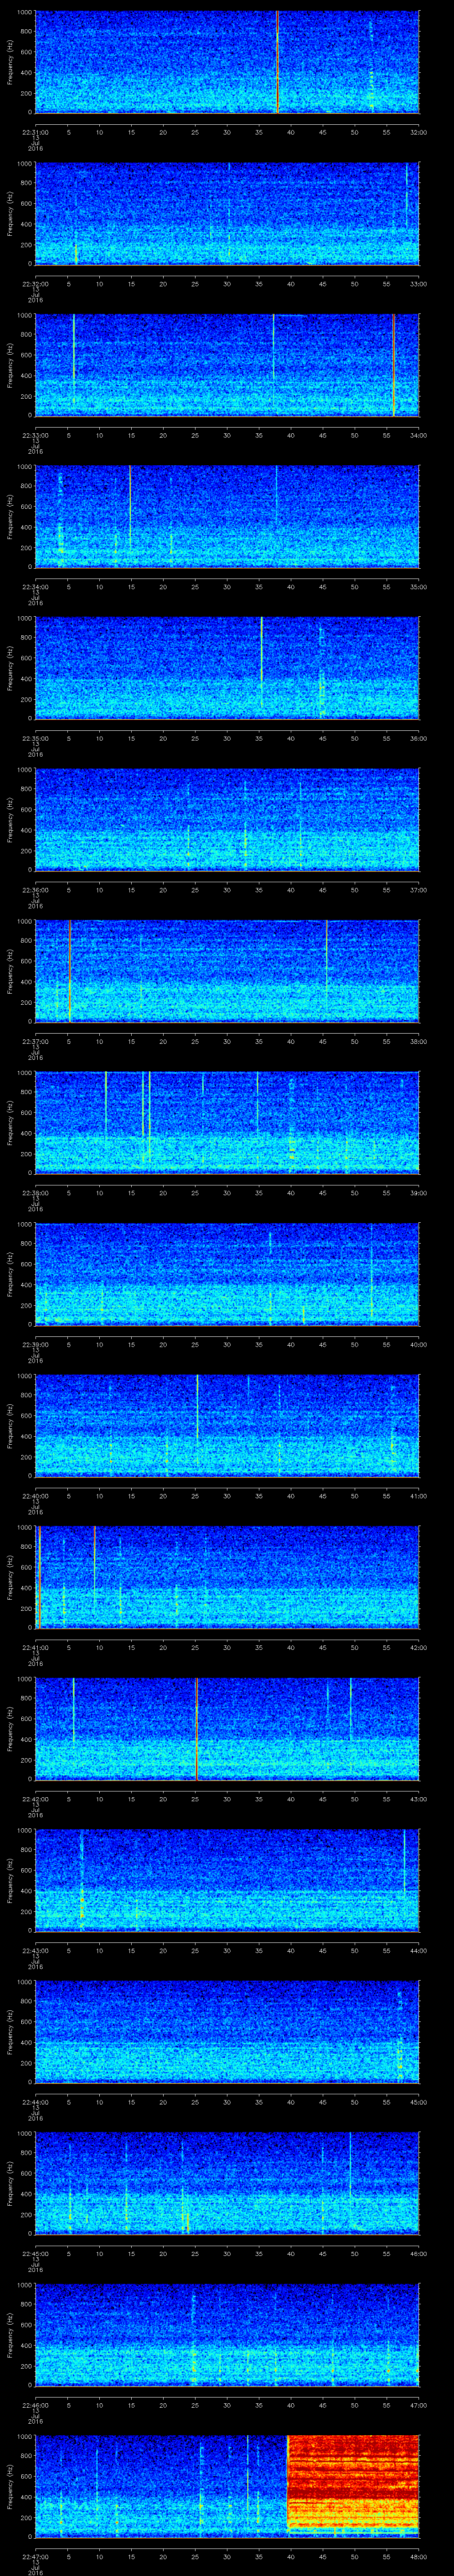Select the spectrogram panel starting at 22:36:00
Viewport: 454px width, 2576px height.
[x=227, y=820]
